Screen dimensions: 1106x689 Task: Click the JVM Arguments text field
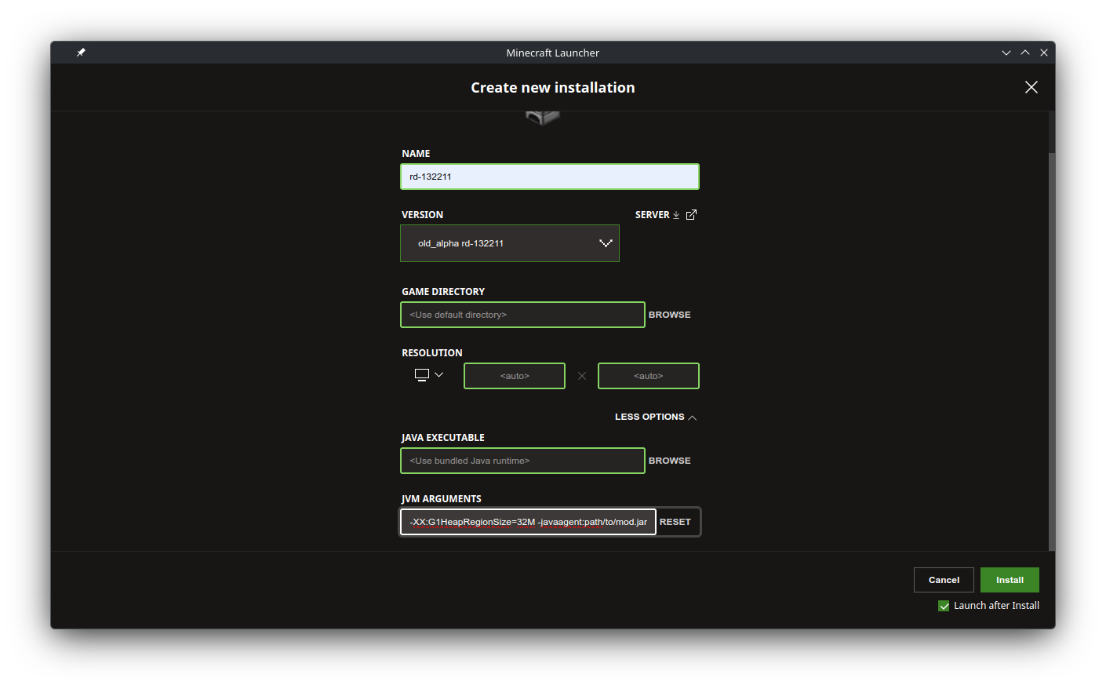pyautogui.click(x=528, y=522)
